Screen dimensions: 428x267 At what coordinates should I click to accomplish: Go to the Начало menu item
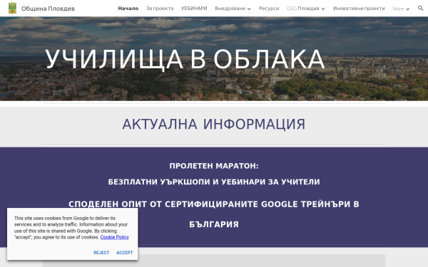pos(128,9)
